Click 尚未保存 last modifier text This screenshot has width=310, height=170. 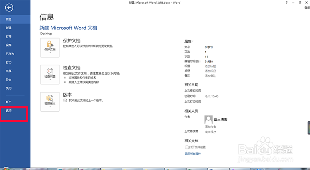coord(210,132)
